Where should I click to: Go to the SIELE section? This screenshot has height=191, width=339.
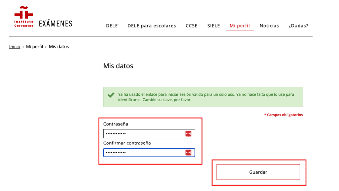coord(214,26)
